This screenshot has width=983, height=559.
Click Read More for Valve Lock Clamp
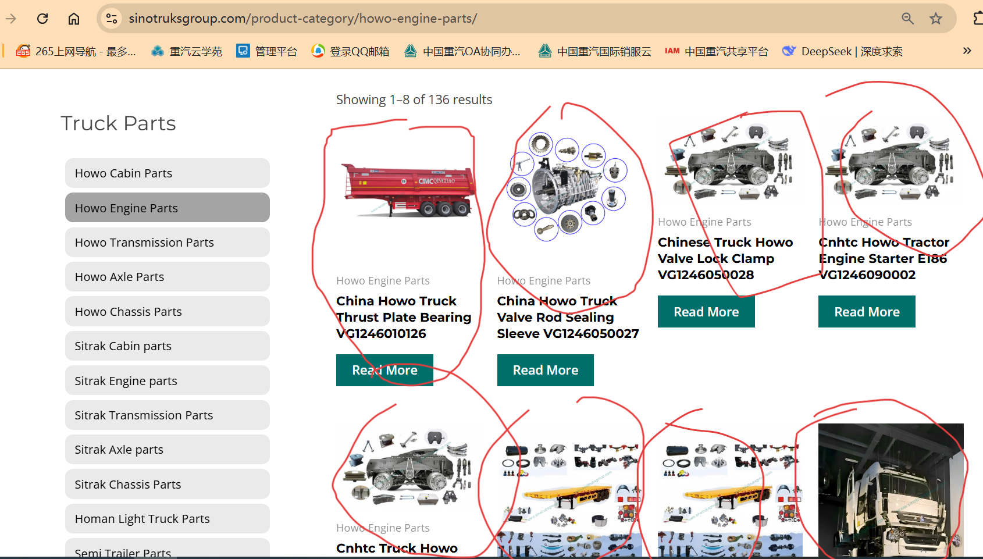click(x=706, y=312)
